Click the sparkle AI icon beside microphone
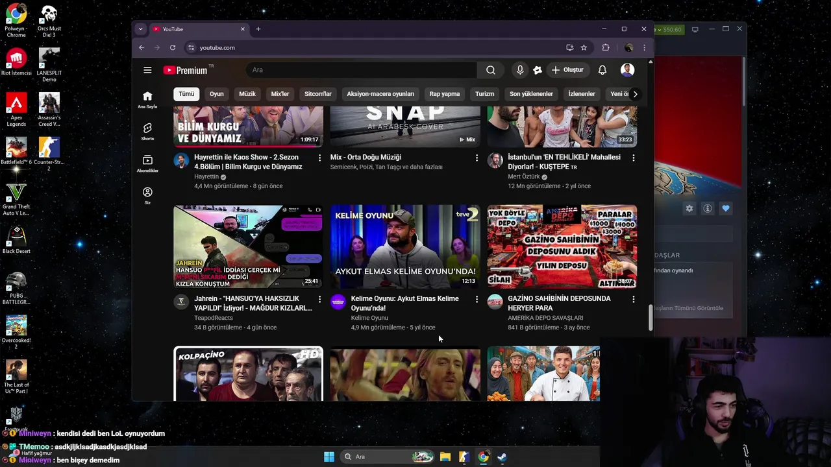The width and height of the screenshot is (831, 467). point(537,70)
